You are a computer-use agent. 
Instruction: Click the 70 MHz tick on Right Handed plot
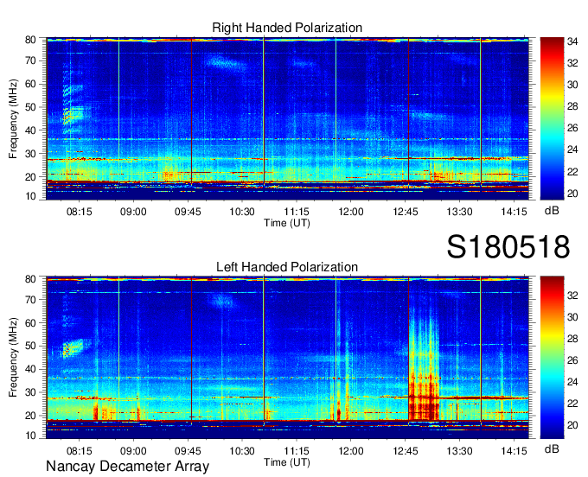coord(30,60)
